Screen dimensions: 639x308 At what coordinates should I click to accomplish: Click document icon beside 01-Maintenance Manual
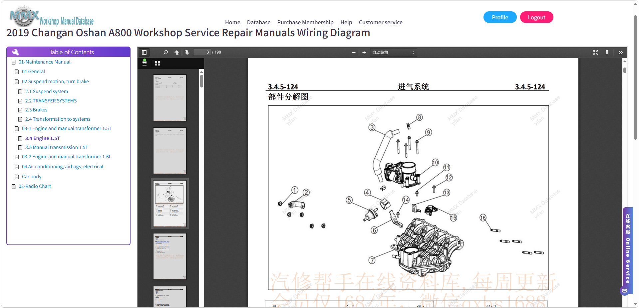14,62
